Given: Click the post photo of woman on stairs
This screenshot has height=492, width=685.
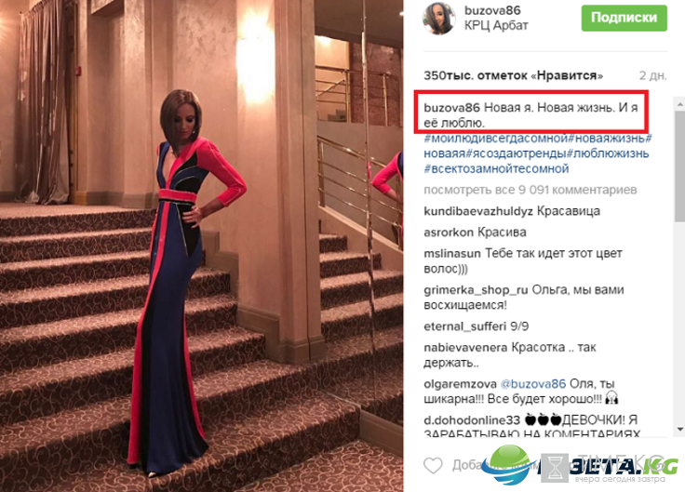Looking at the screenshot, I should tap(201, 246).
